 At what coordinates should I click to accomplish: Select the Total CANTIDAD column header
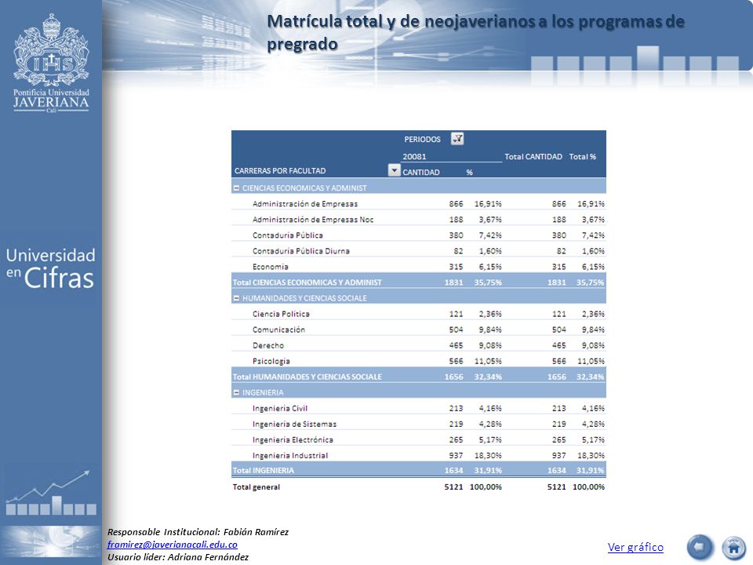[x=533, y=157]
